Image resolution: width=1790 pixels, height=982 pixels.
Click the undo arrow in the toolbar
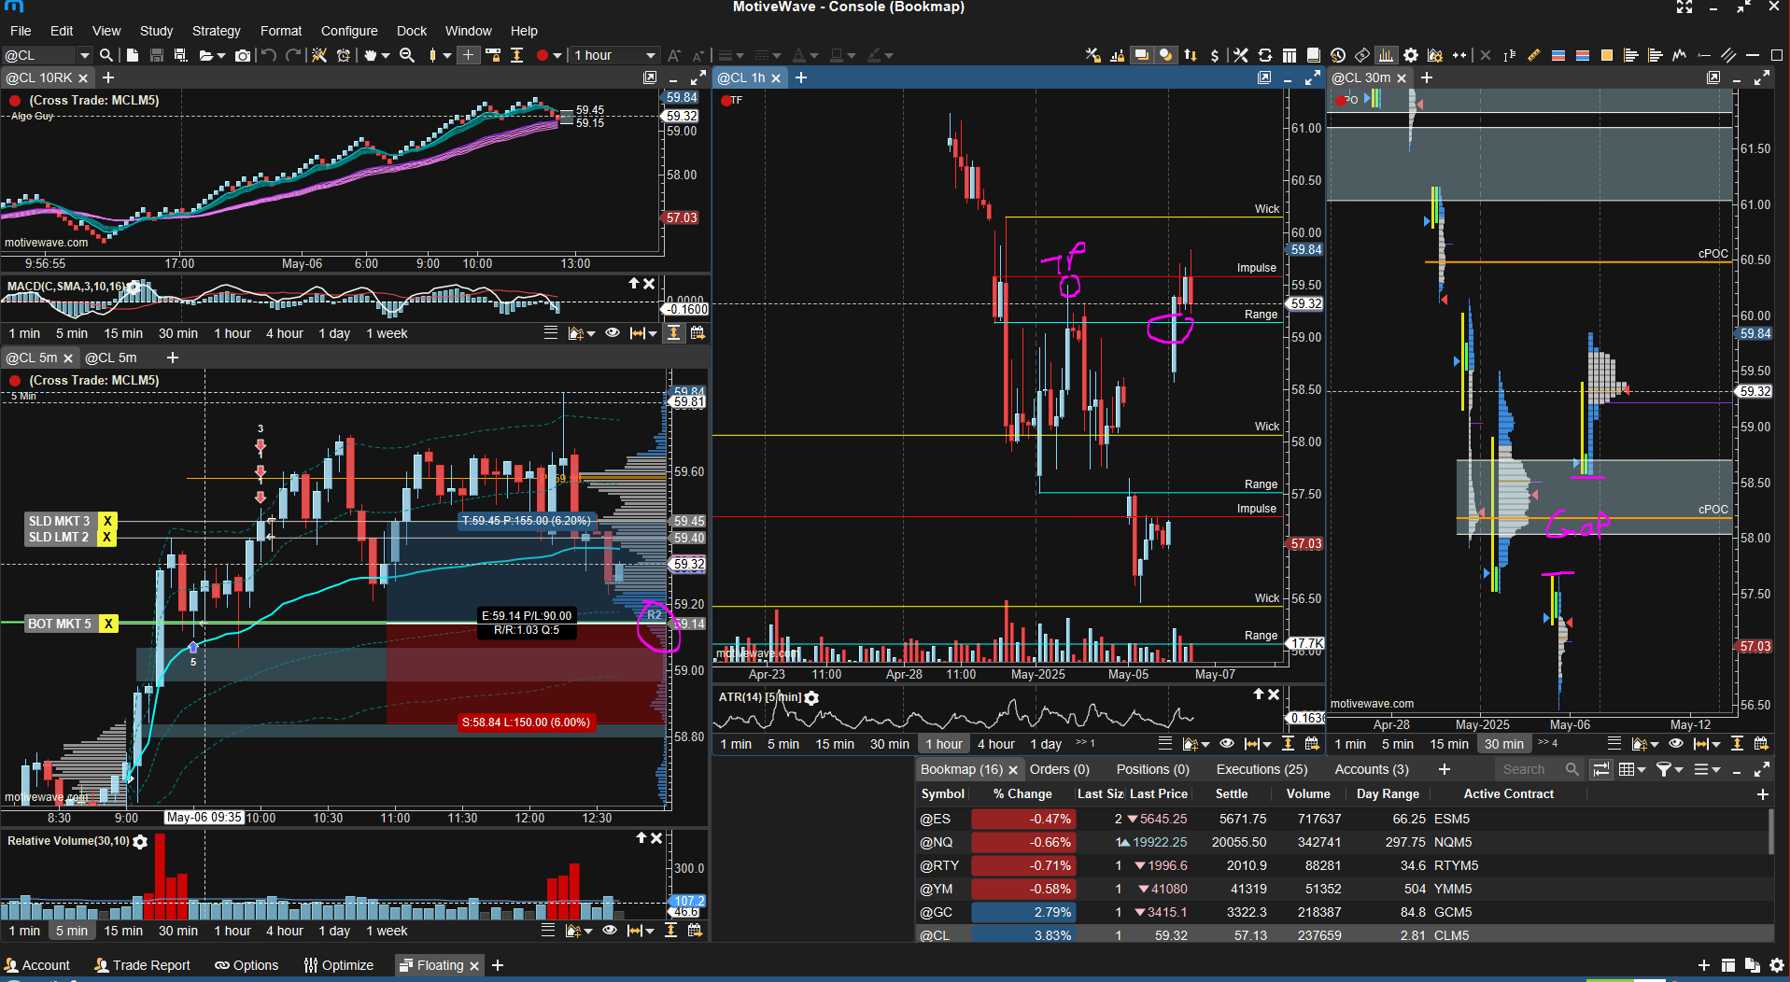point(269,55)
